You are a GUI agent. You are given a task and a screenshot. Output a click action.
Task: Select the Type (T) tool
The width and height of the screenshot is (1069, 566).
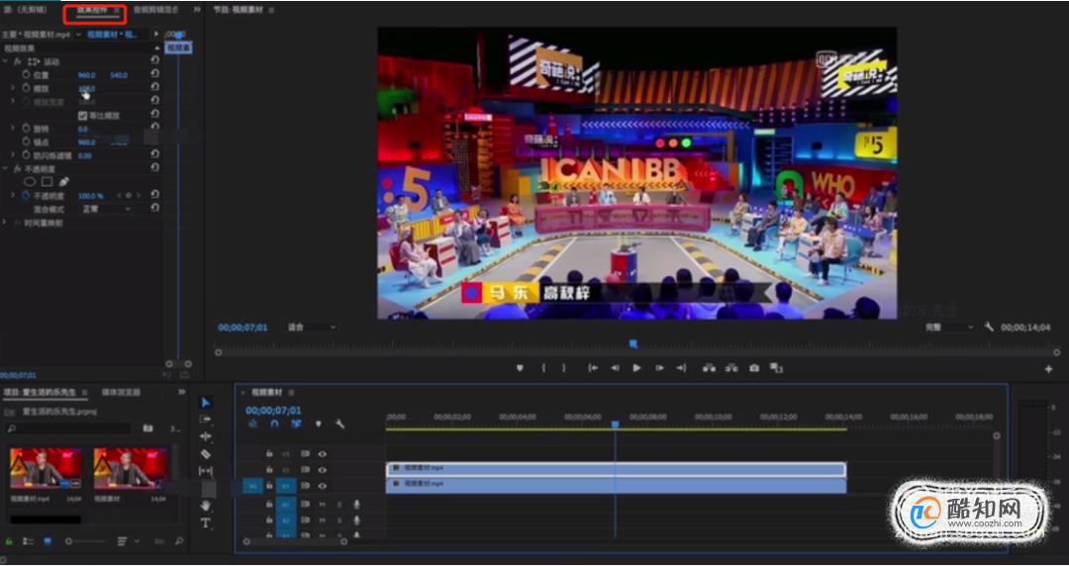click(206, 523)
